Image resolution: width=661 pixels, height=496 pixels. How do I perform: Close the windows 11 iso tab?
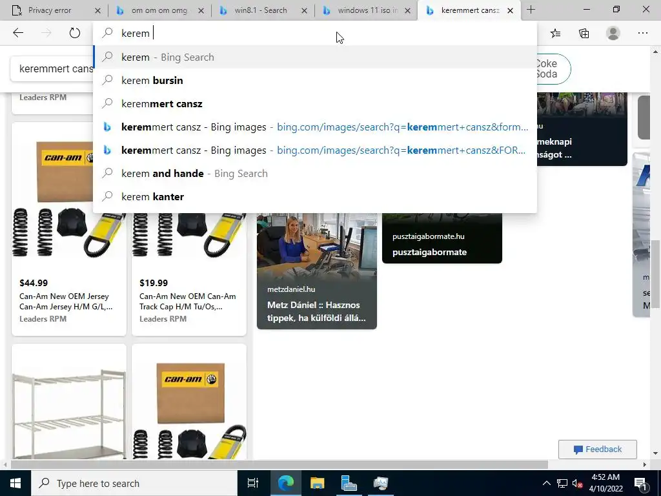407,10
